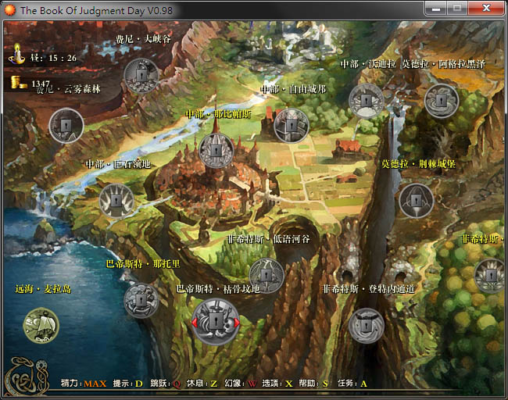
Task: Click the 菲希特斯·低语河谷 label text
Action: [x=268, y=239]
